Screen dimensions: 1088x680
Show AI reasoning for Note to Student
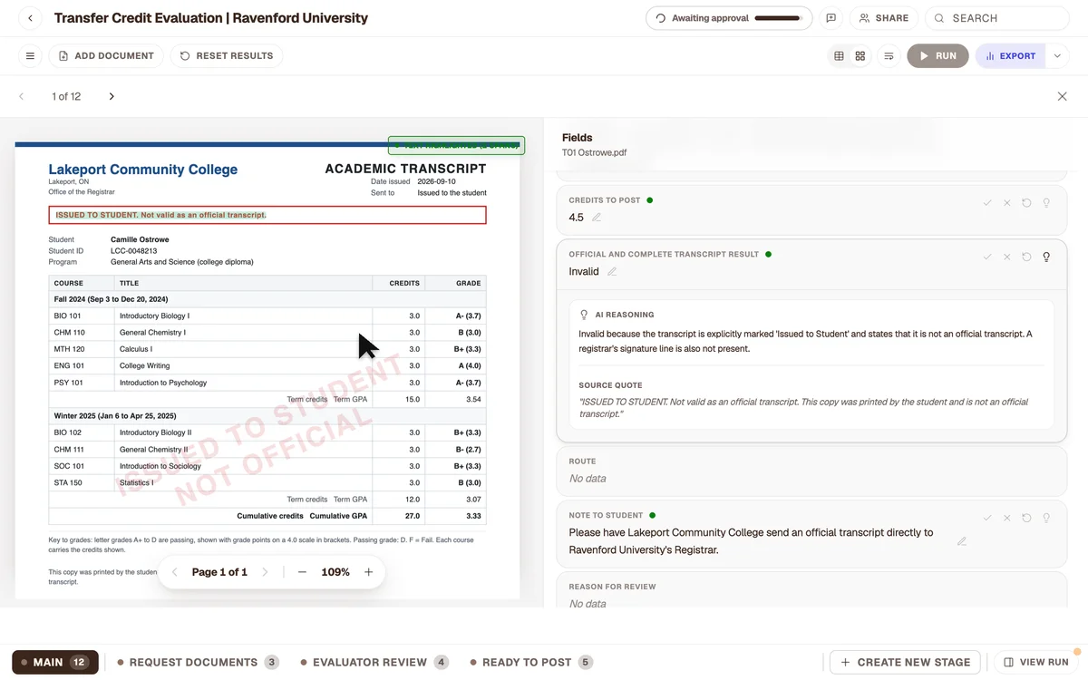pyautogui.click(x=1046, y=519)
